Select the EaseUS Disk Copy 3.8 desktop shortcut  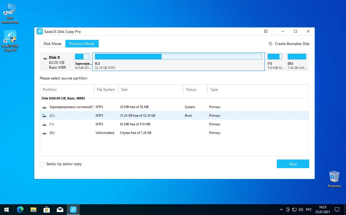(10, 41)
